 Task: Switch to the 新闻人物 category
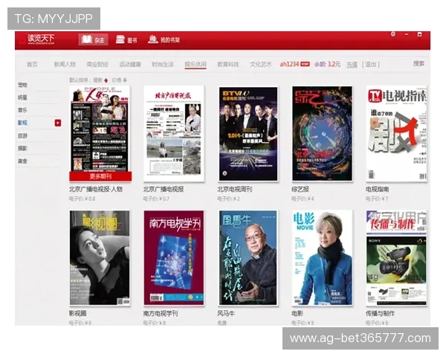click(65, 64)
